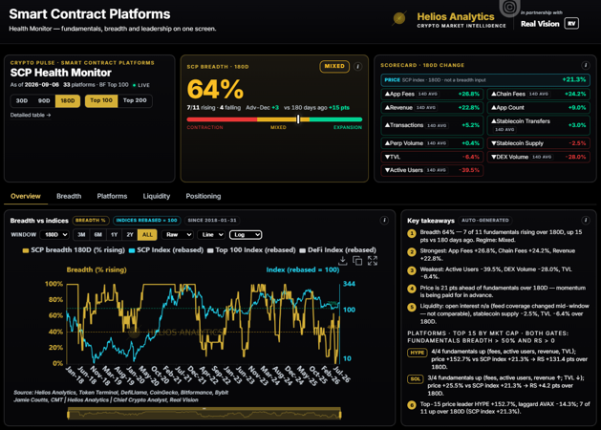Screen dimensions: 601x430
Task: Switch universe to Top 200
Action: click(x=135, y=100)
